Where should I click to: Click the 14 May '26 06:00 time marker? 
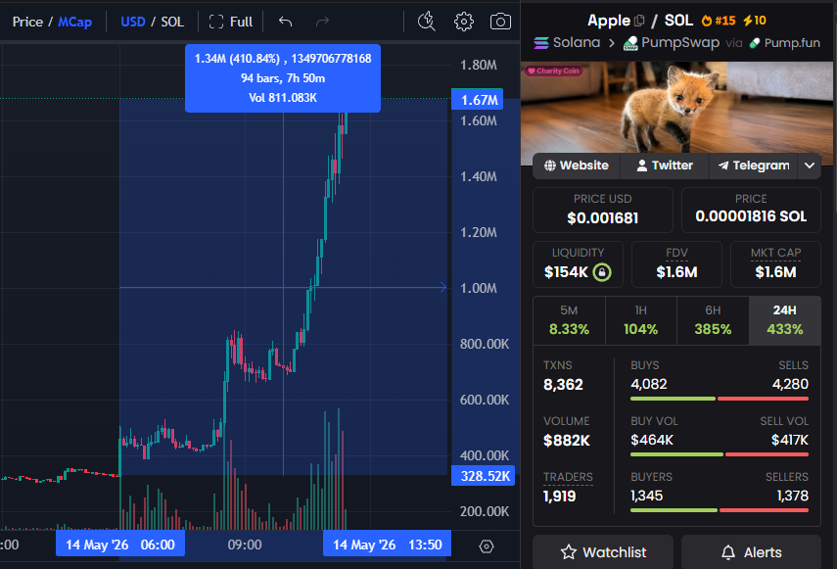(x=120, y=545)
